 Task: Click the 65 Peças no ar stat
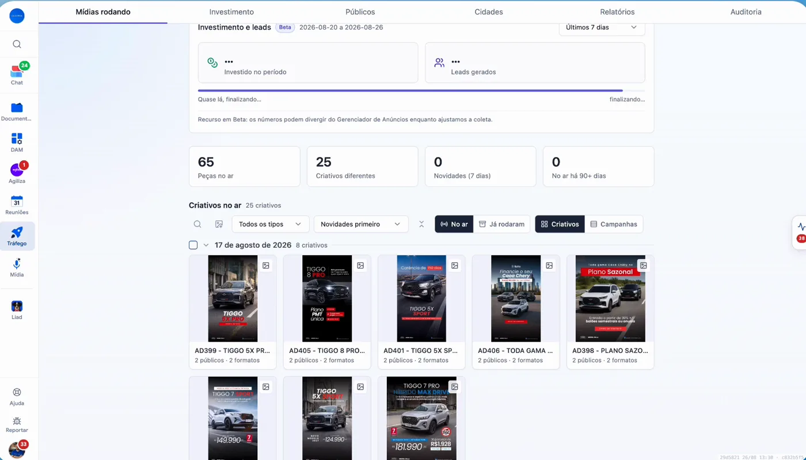pyautogui.click(x=245, y=166)
